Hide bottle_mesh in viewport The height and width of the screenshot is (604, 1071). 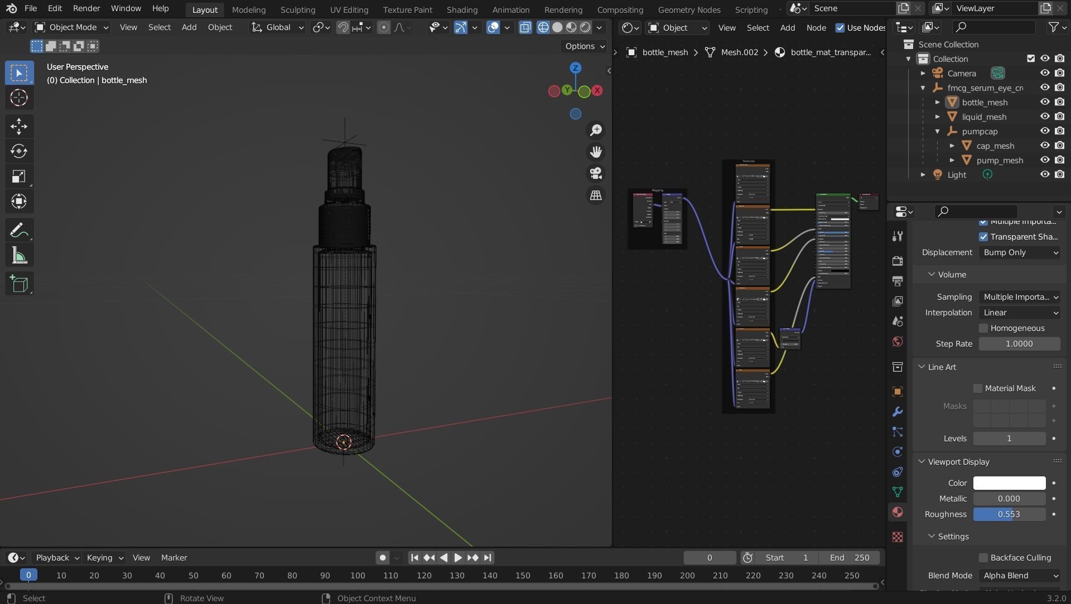tap(1045, 102)
